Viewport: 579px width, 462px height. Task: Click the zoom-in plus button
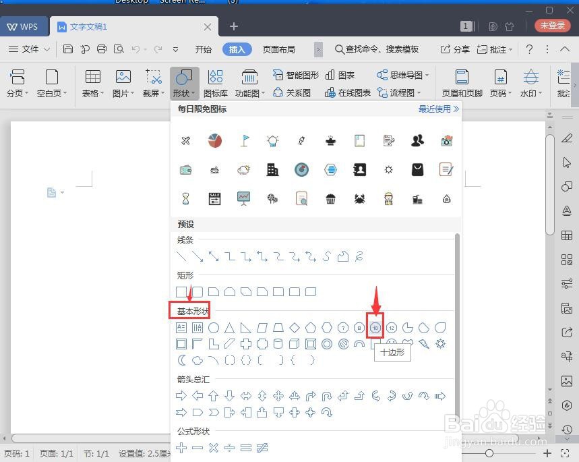(547, 453)
